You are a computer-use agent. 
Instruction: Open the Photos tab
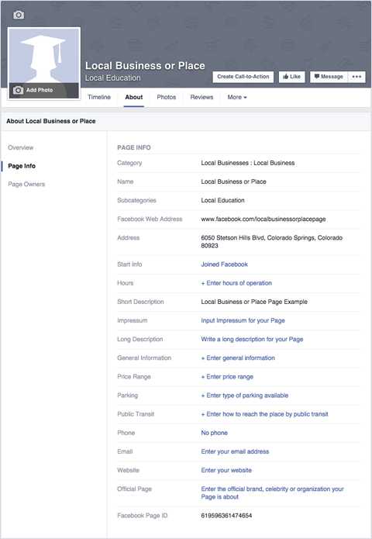pyautogui.click(x=167, y=97)
